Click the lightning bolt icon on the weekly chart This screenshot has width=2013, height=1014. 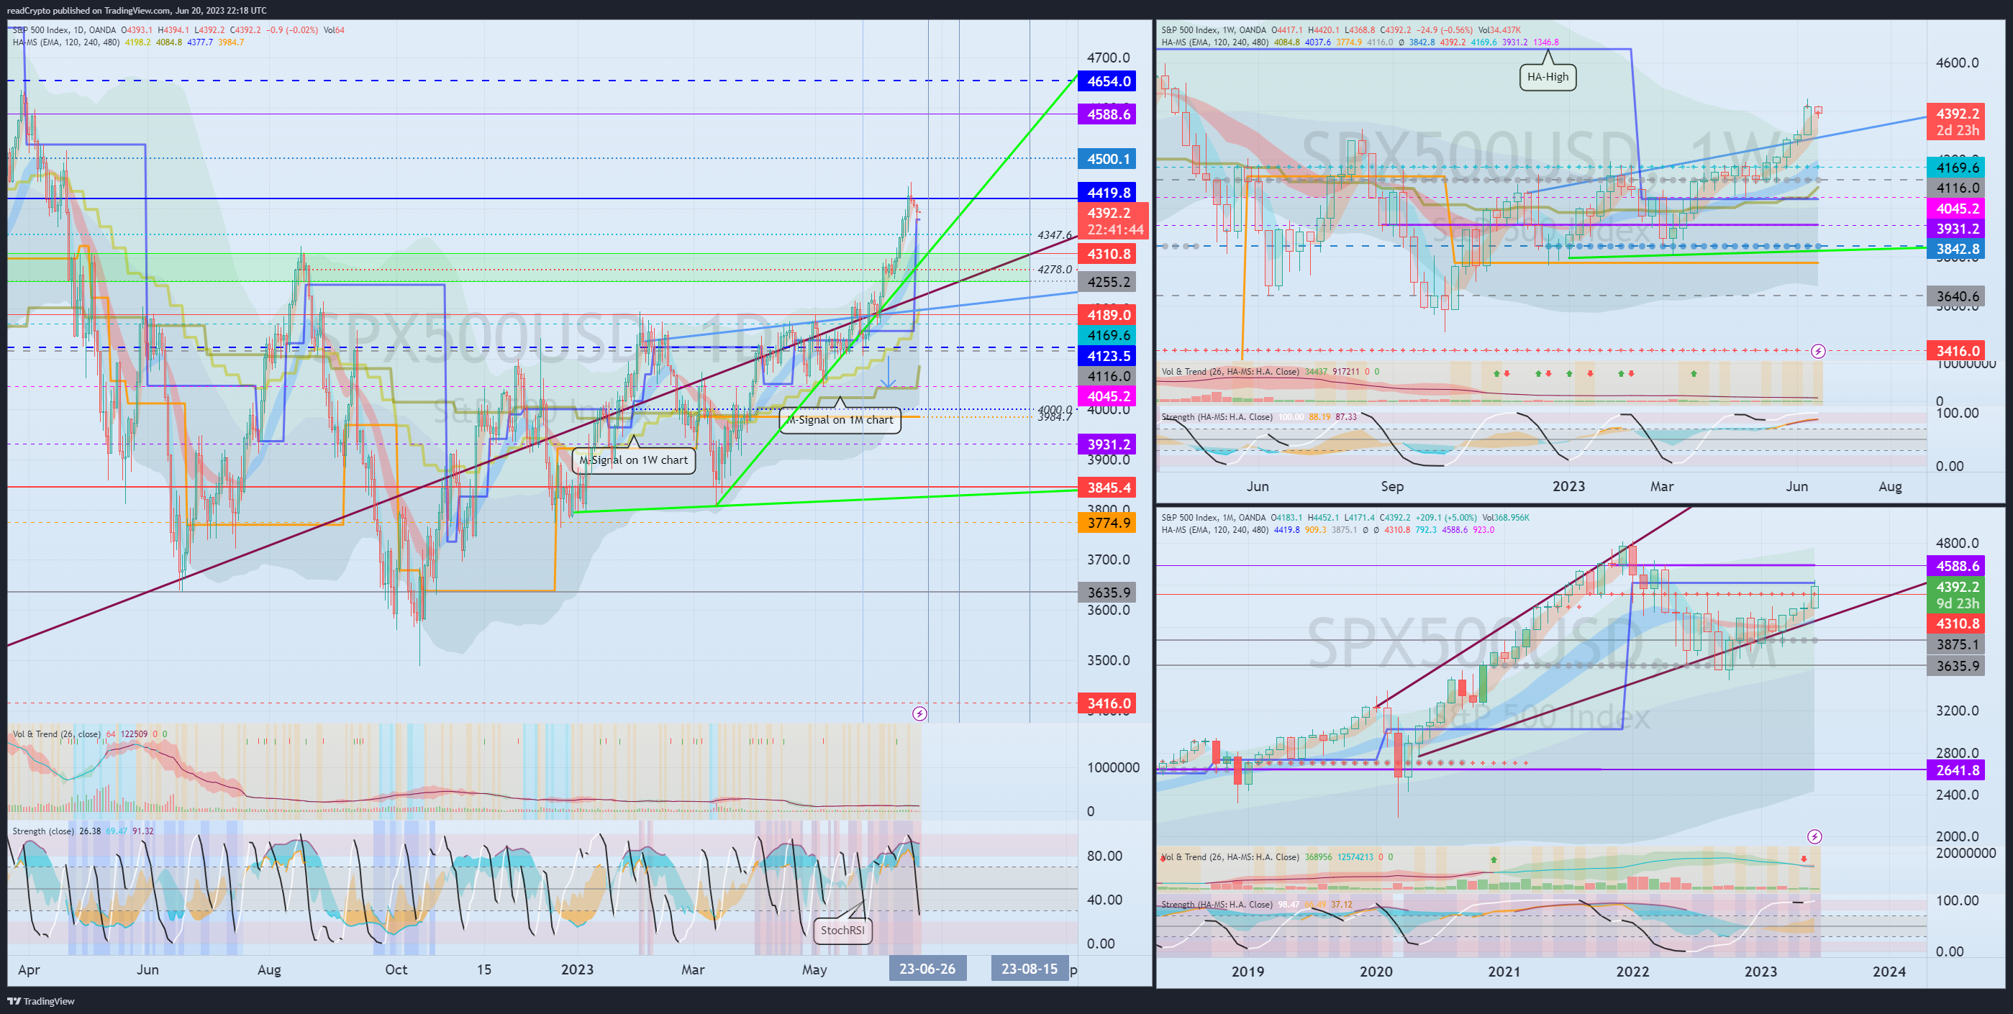(x=1819, y=351)
